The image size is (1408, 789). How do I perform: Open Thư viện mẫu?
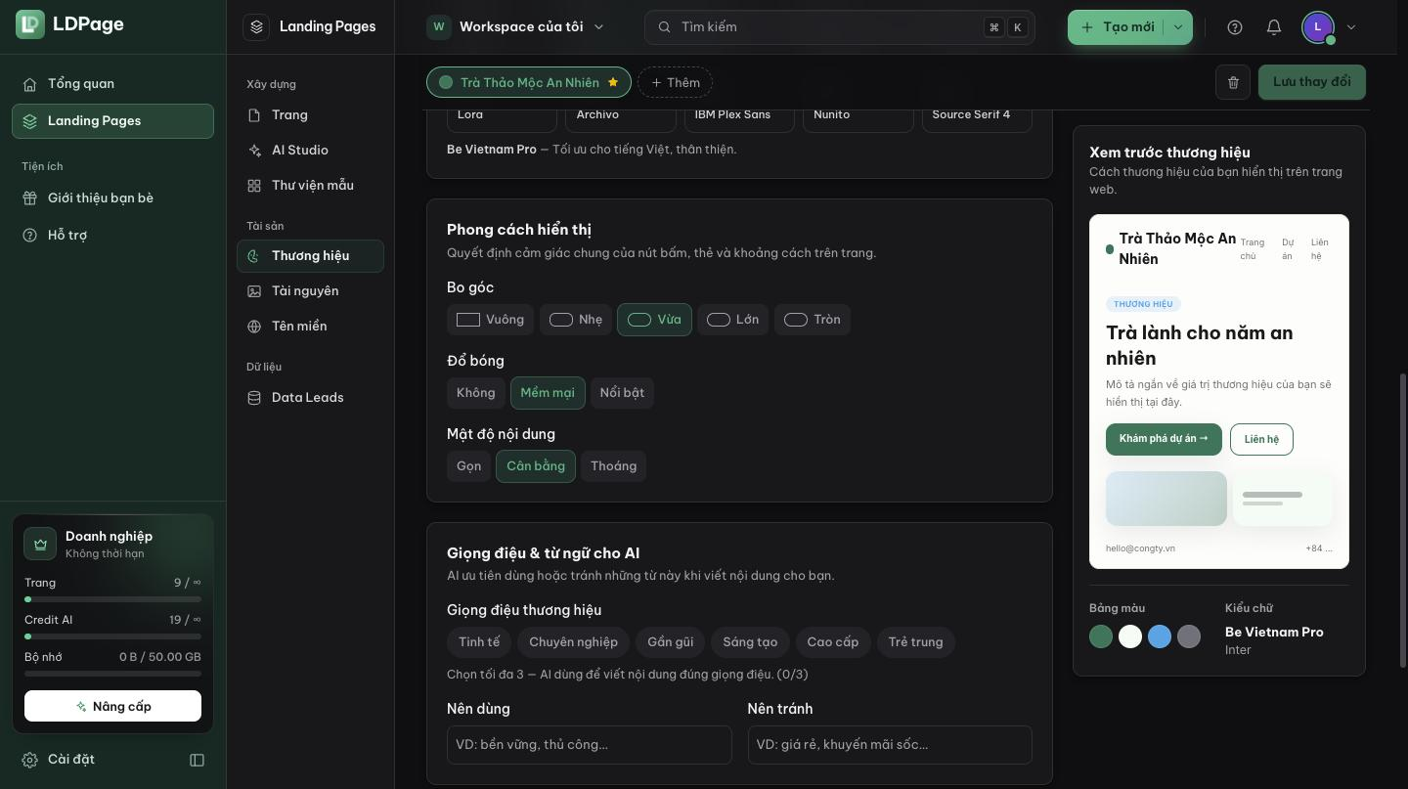click(x=310, y=186)
